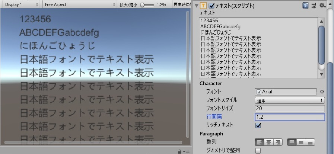Open the フォントスタイル dropdown

click(290, 100)
